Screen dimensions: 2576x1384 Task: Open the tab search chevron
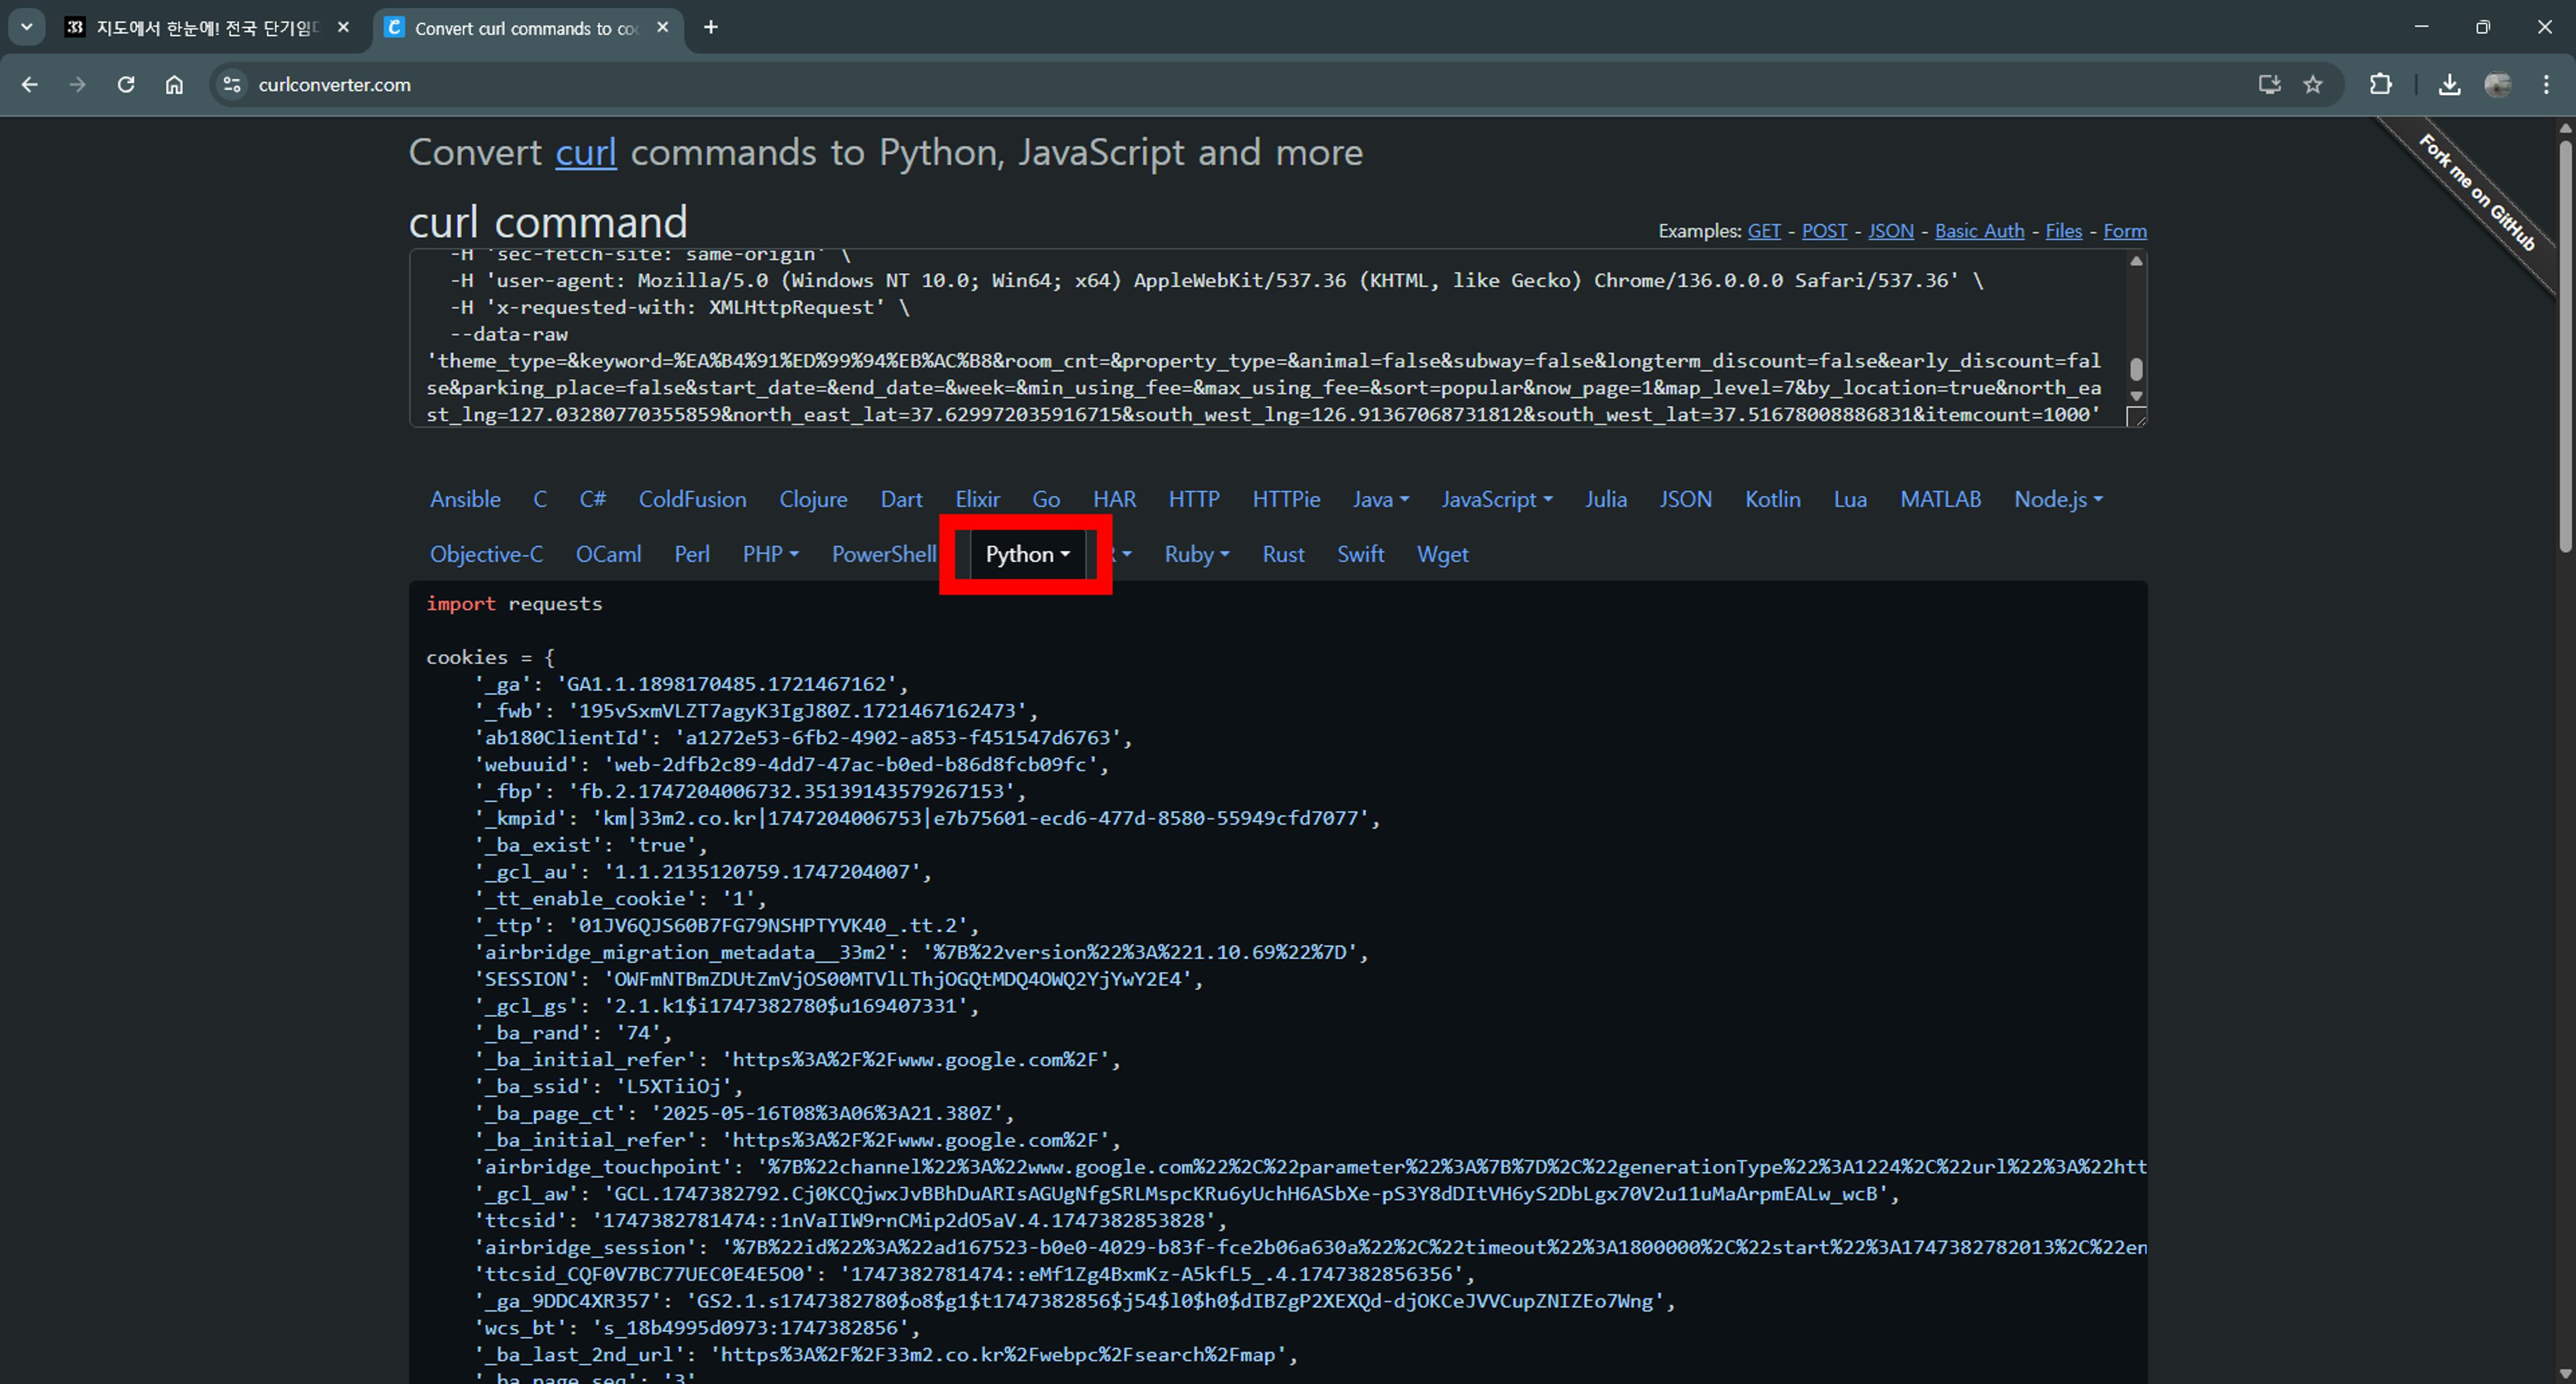[27, 27]
